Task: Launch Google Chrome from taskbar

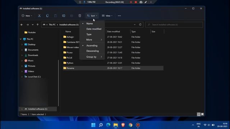Action: [x=130, y=125]
